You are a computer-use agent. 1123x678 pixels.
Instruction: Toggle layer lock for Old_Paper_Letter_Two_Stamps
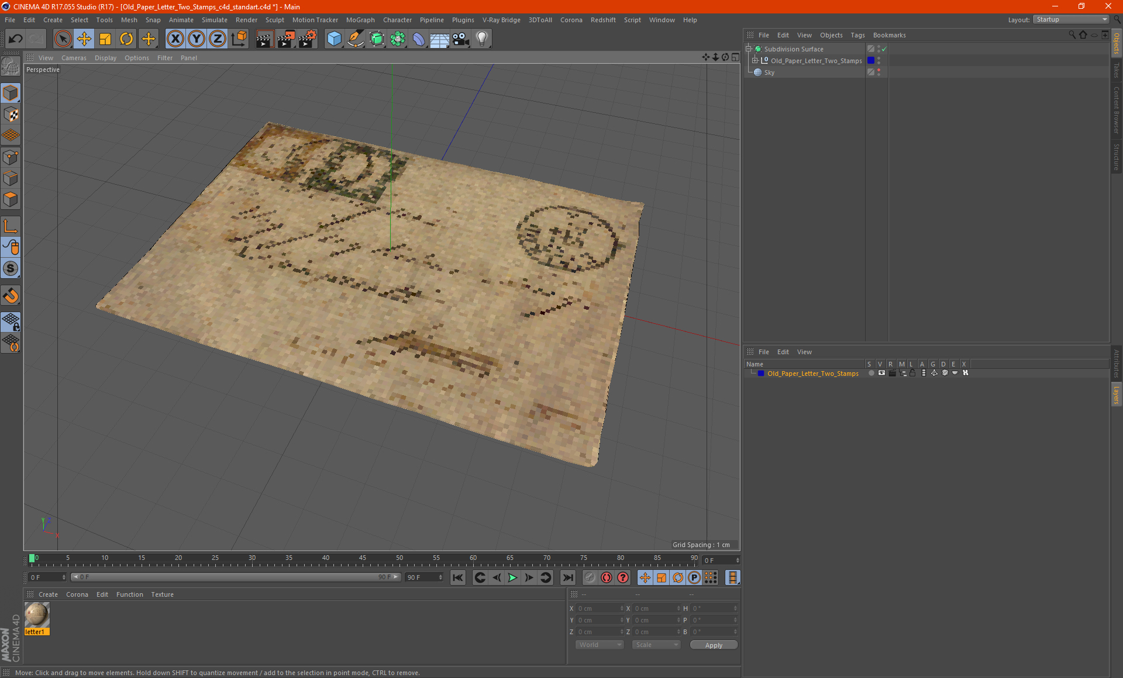point(912,373)
